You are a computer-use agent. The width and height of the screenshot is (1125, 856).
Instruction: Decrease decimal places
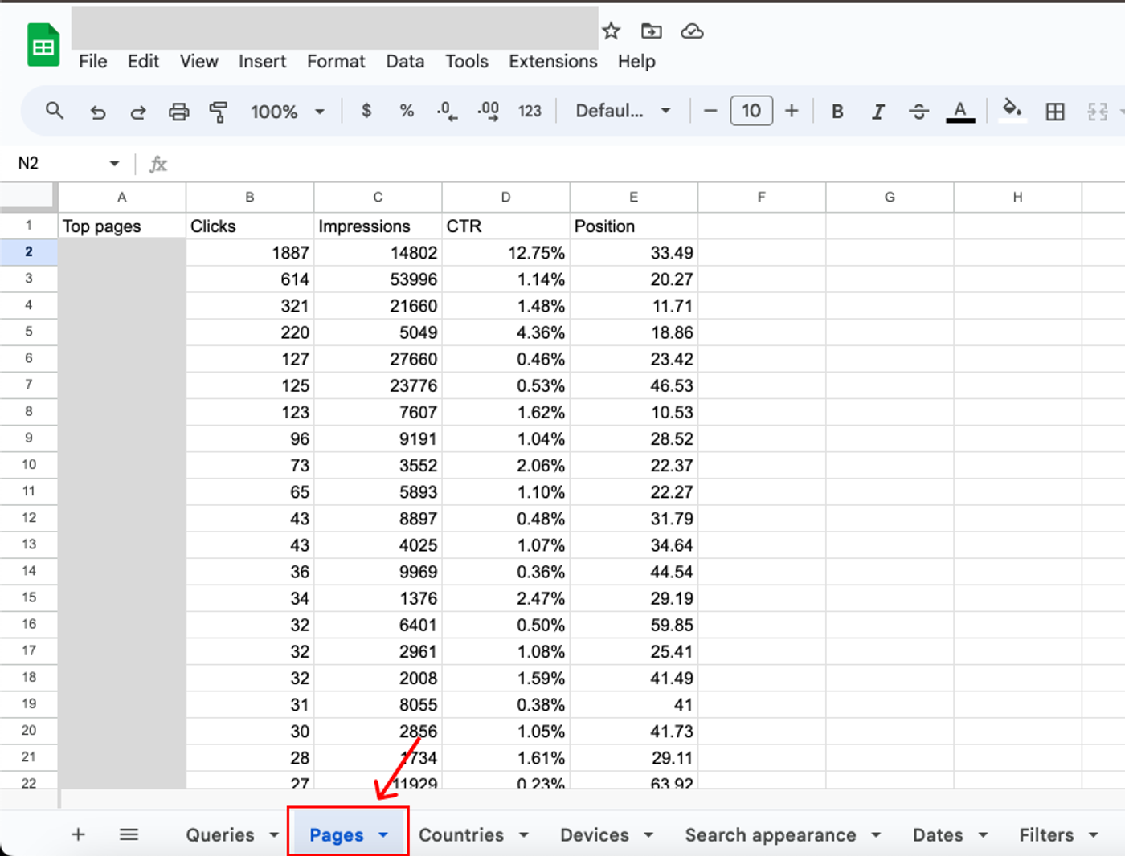point(447,112)
